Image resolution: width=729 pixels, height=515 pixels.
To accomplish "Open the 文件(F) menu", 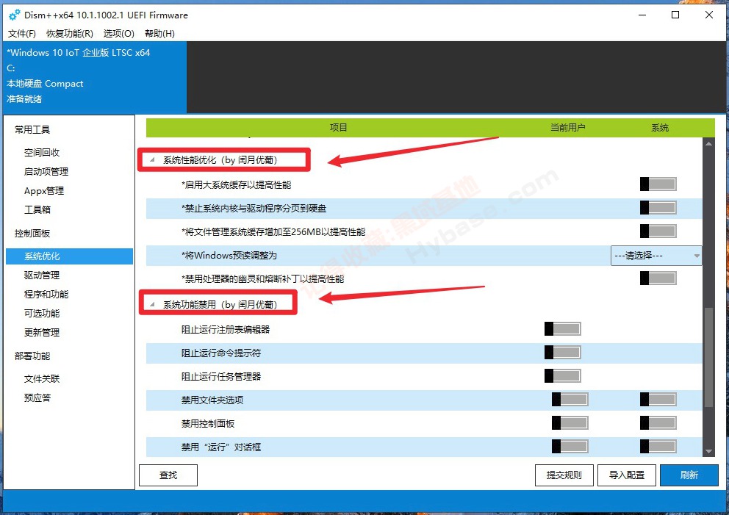I will tap(22, 34).
